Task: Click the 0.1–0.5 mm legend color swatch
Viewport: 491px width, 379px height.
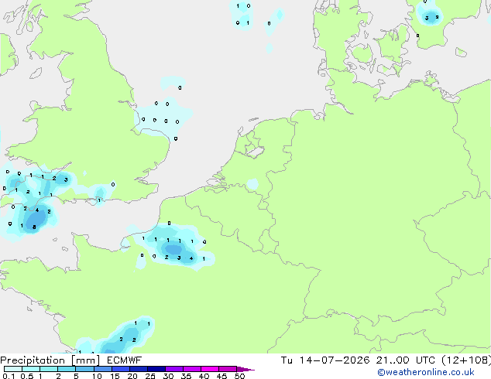Action: pyautogui.click(x=13, y=369)
